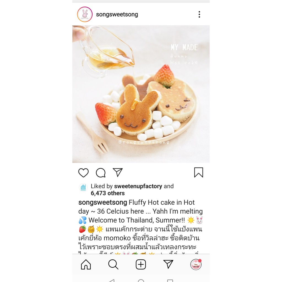Open own profile avatar in bottom bar
This screenshot has width=282, height=282.
[196, 265]
